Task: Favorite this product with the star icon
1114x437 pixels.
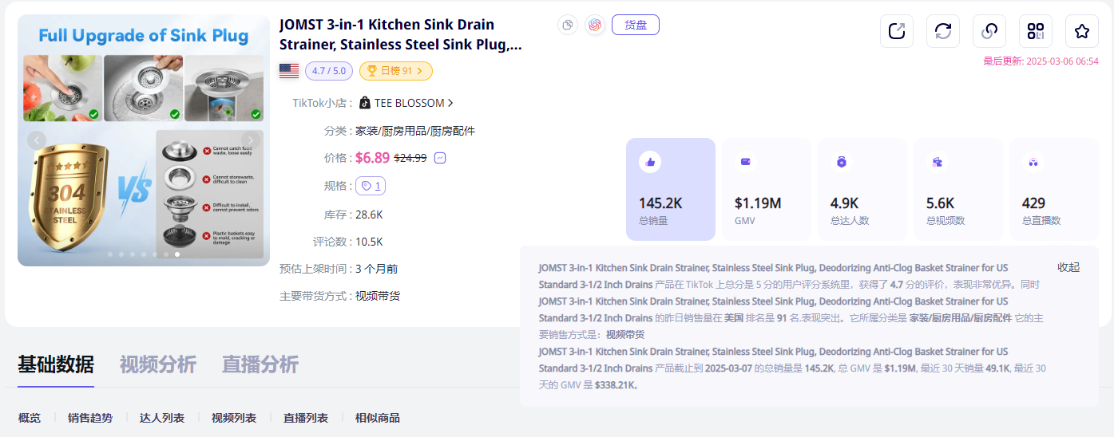Action: 1082,31
